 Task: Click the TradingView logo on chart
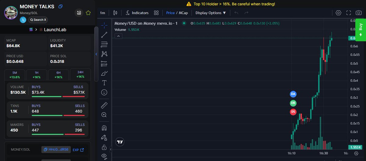120,142
